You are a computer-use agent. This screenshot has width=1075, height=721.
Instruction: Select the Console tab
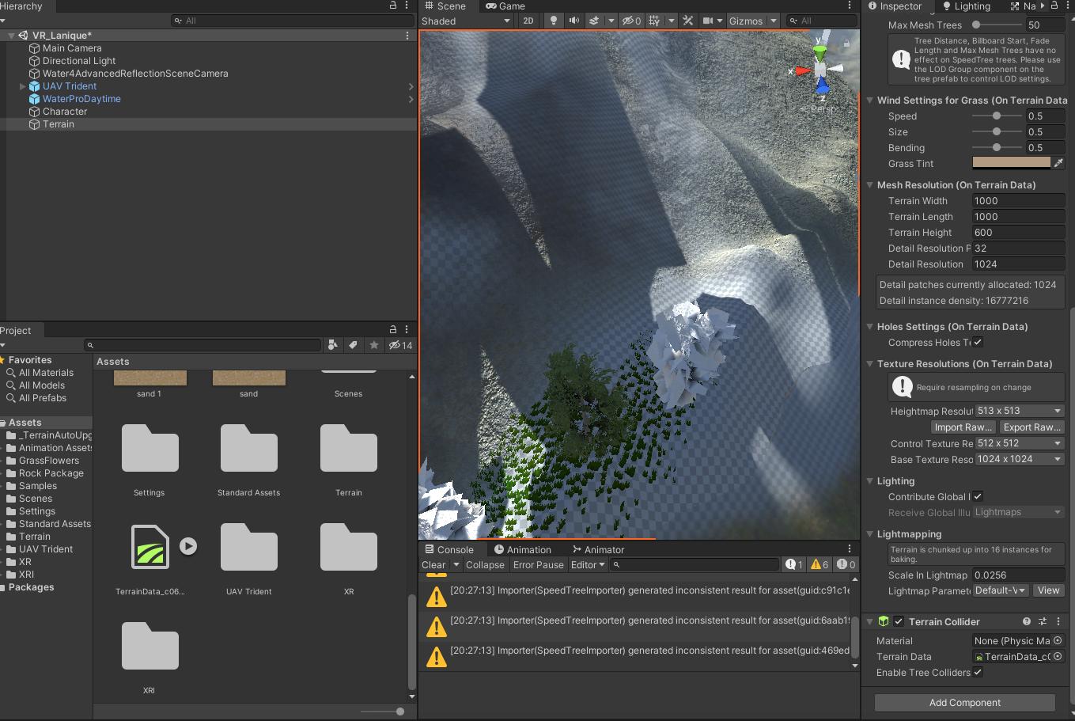pos(449,549)
